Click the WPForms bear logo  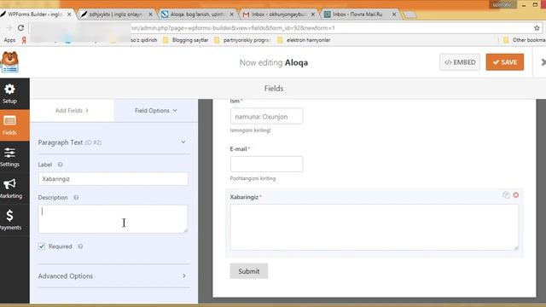tap(9, 62)
